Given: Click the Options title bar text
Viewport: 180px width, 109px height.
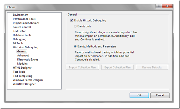Looking at the screenshot, I should (x=10, y=7).
